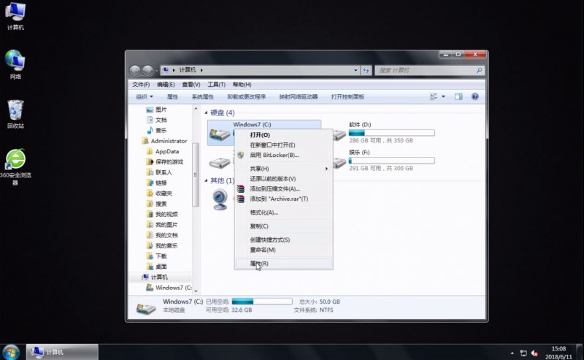
Task: Click the refresh button beside address bar
Action: coord(366,70)
